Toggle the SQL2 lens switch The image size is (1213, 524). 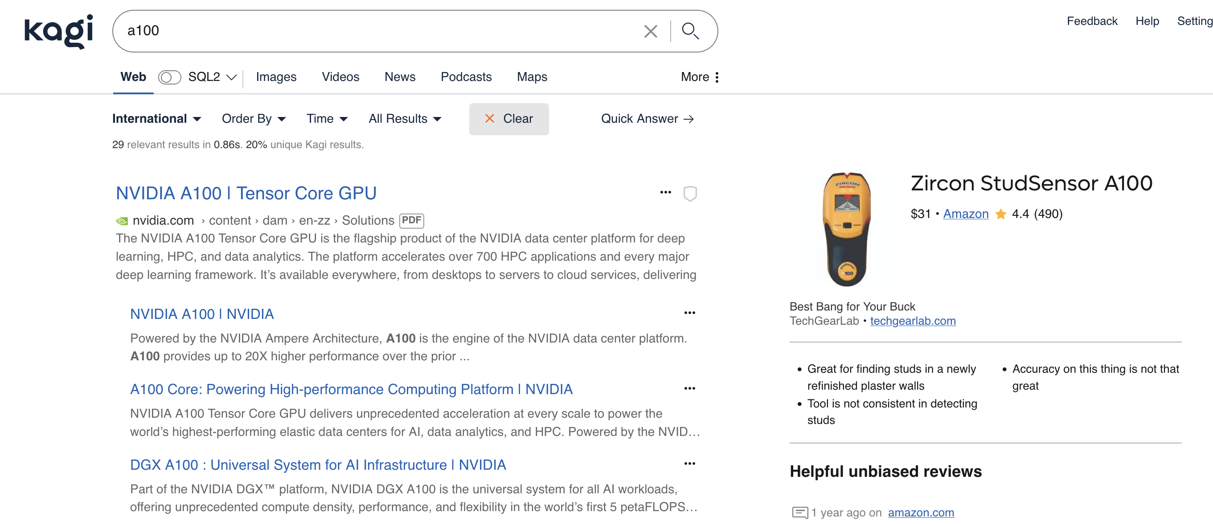tap(169, 77)
